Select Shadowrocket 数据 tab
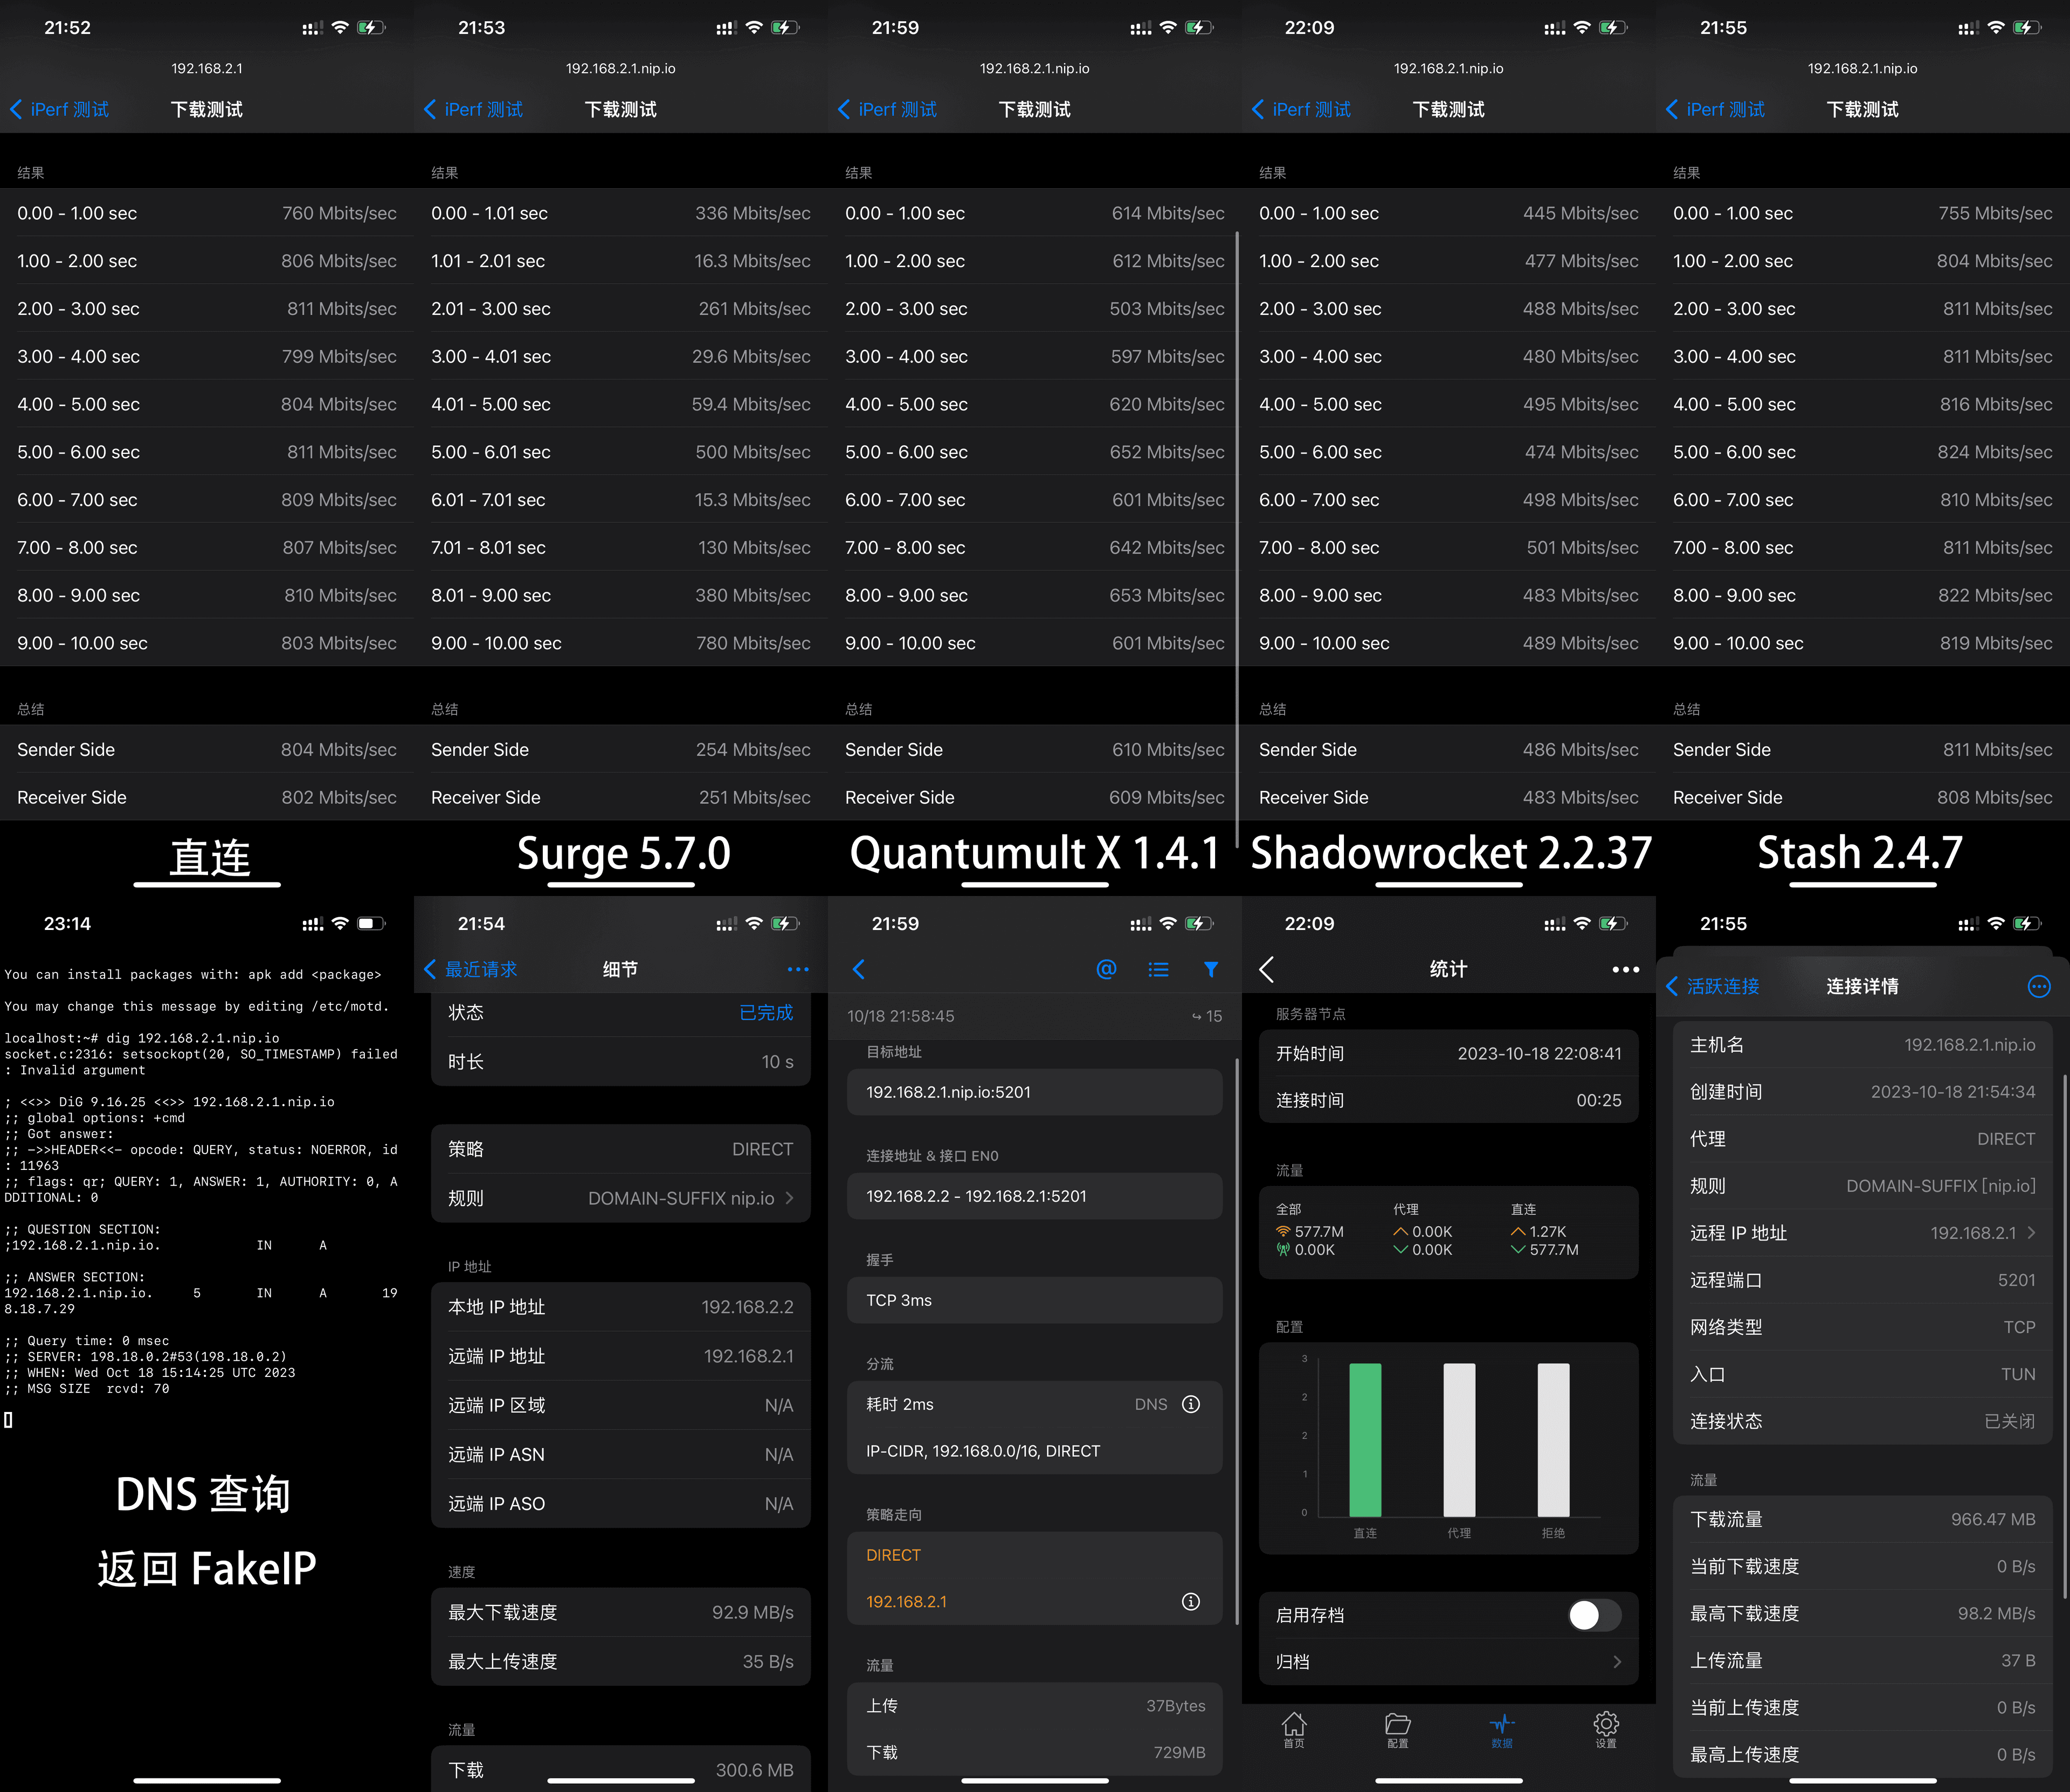 1502,1730
